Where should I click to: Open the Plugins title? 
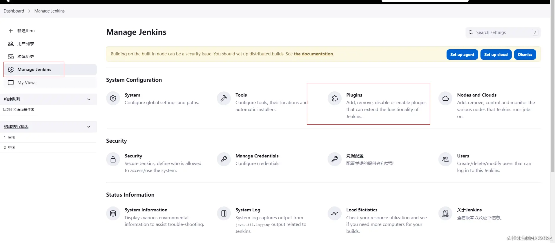coord(354,95)
